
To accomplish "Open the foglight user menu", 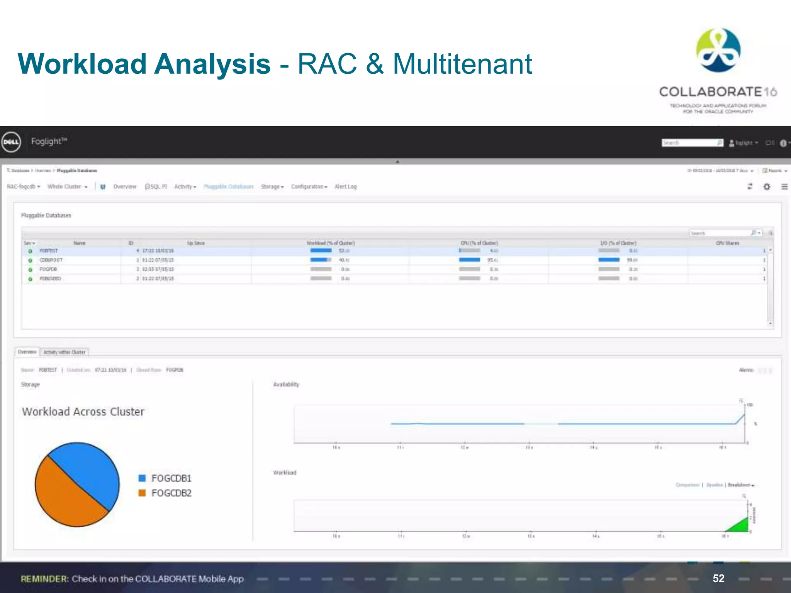I will (x=743, y=143).
